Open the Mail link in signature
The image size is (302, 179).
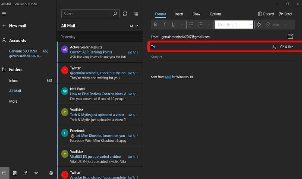click(168, 77)
